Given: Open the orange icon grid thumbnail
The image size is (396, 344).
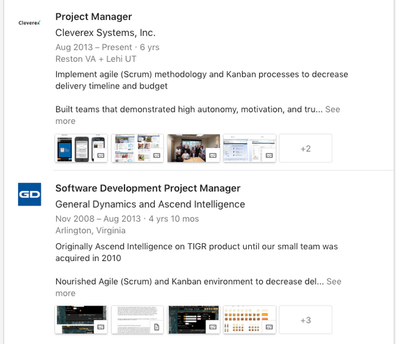Looking at the screenshot, I should (249, 320).
